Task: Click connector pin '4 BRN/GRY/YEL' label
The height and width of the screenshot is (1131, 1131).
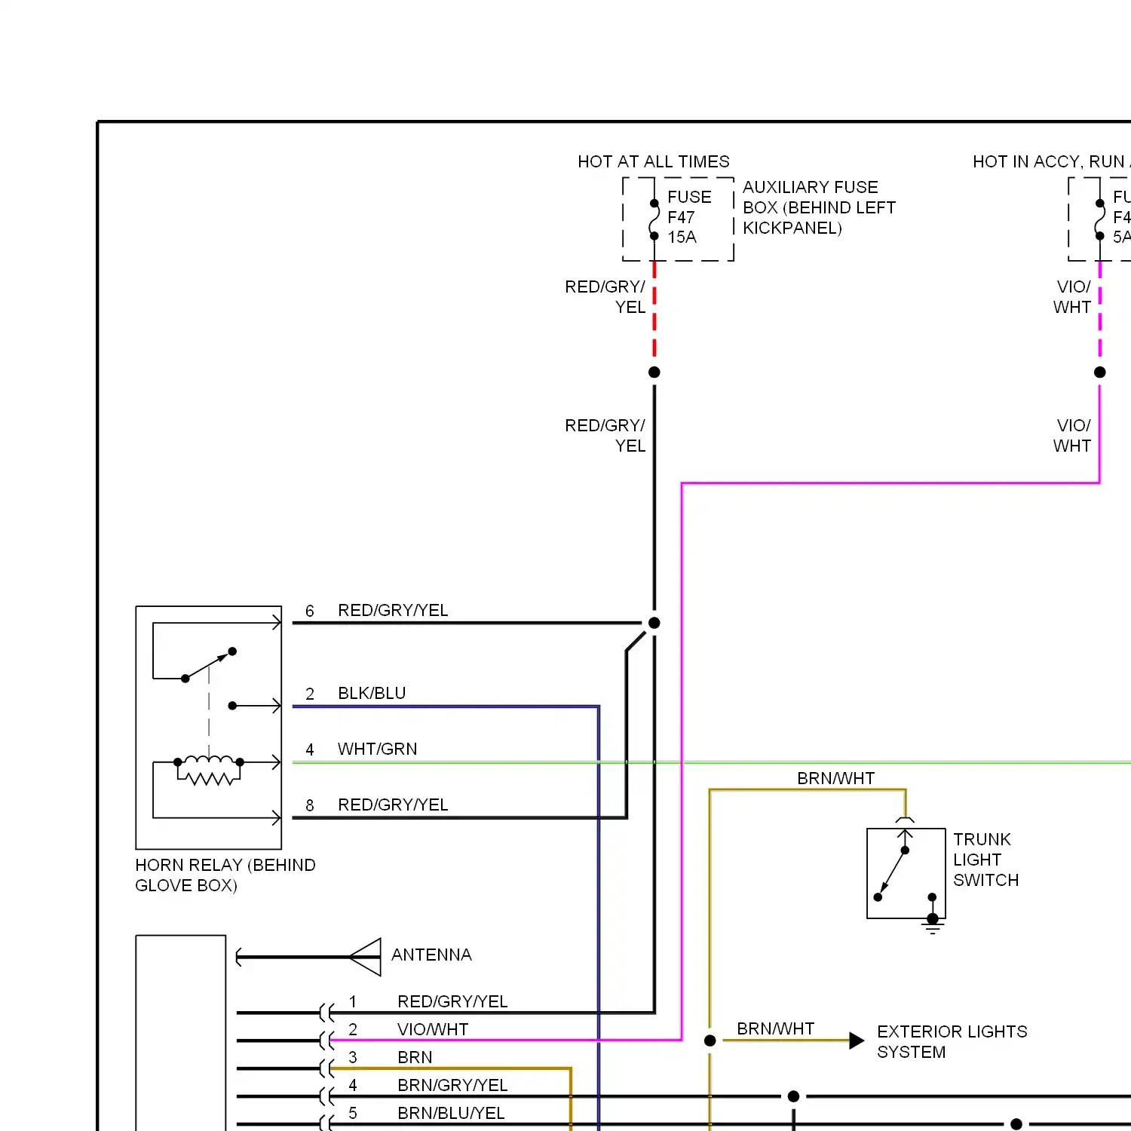Action: [x=428, y=1085]
